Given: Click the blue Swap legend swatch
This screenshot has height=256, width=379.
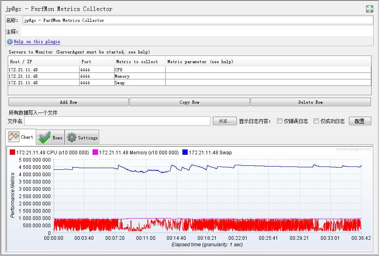Looking at the screenshot, I should [185, 152].
